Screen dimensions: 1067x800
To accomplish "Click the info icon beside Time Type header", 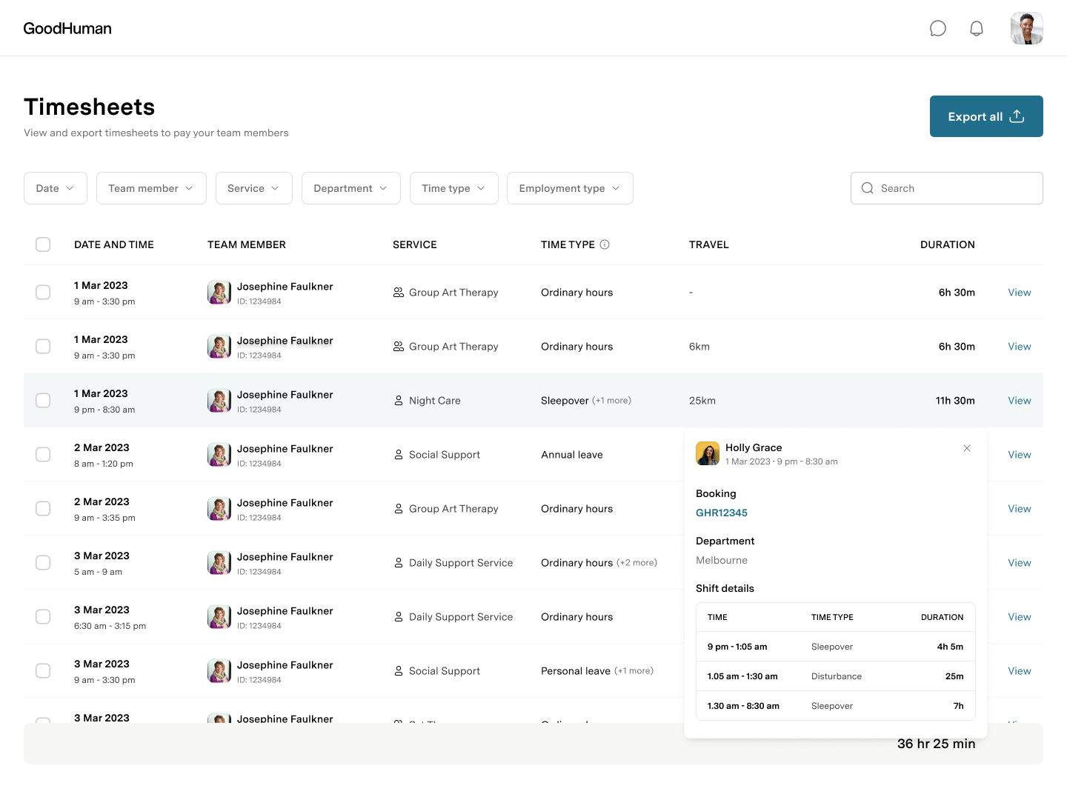I will pos(606,244).
